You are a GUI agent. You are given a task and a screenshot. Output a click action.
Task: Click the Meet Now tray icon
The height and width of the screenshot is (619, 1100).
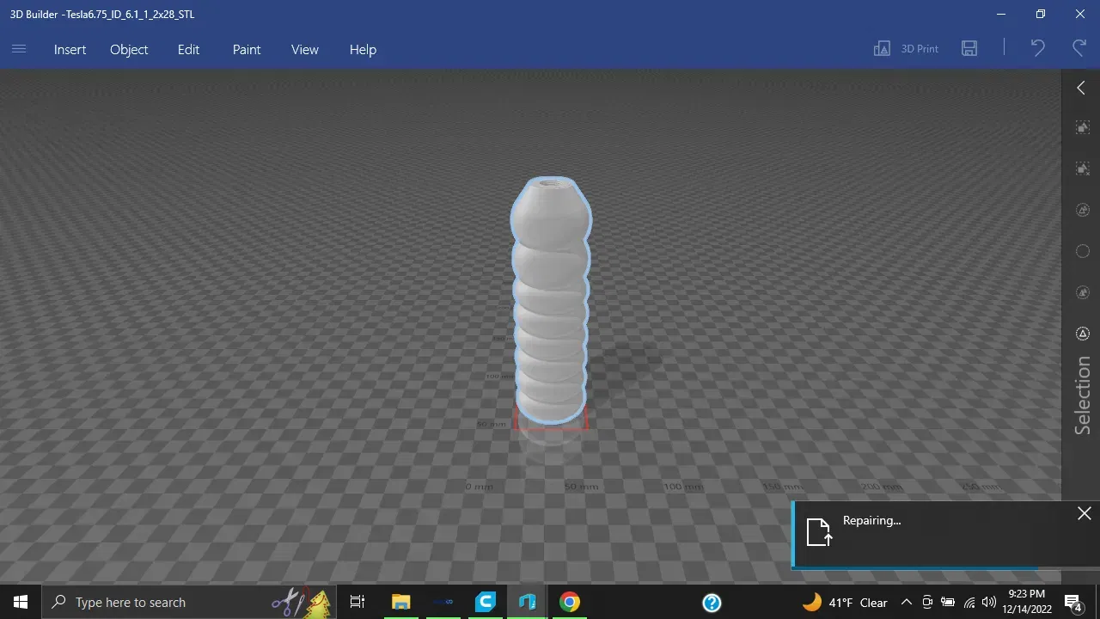pyautogui.click(x=927, y=602)
